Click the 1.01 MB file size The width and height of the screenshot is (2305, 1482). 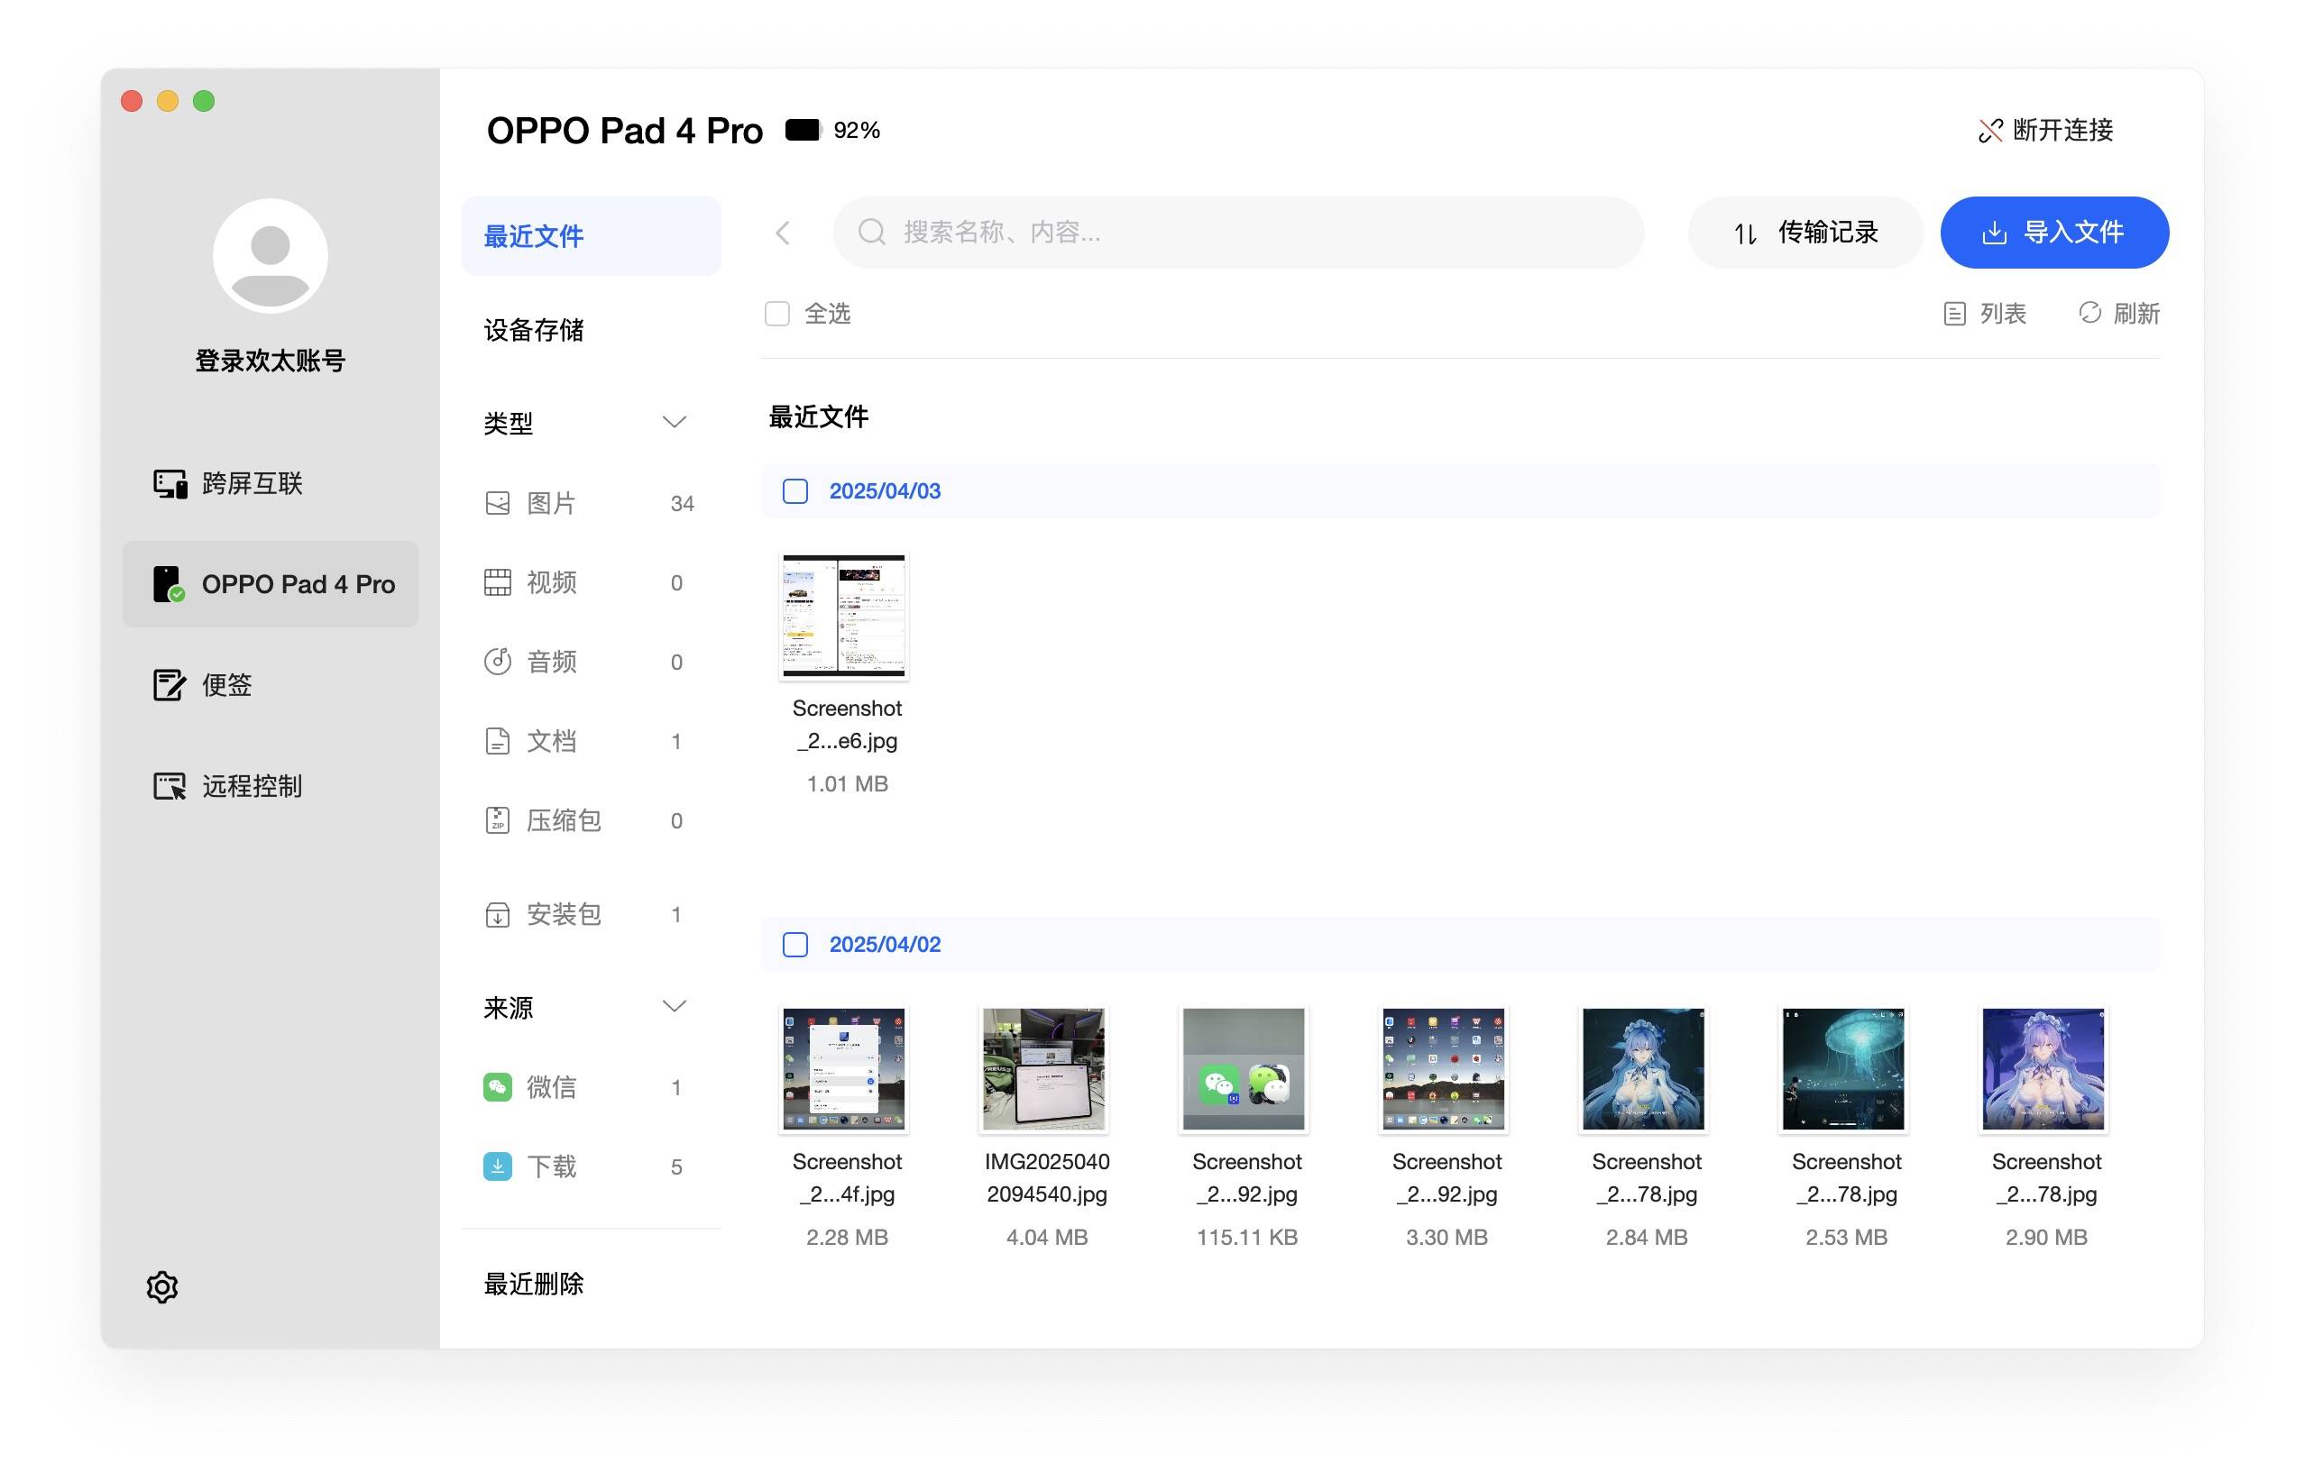point(847,783)
